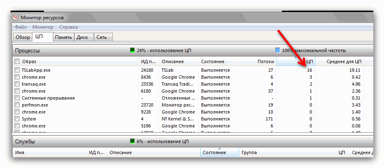Tick the transaq.exe process checkbox
Viewport: 384px width, 168px height.
click(17, 84)
